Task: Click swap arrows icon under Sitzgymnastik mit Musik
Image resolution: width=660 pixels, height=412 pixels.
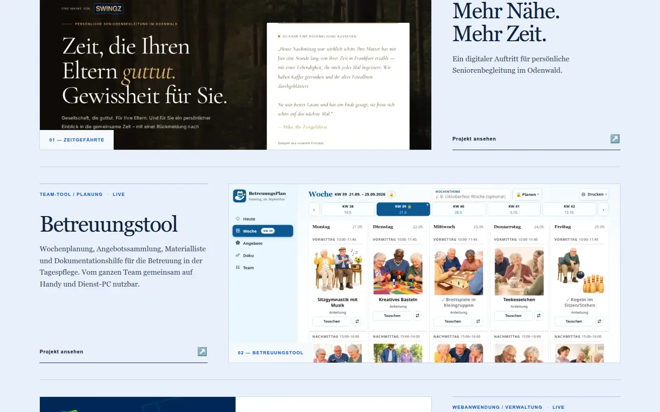Action: coord(357,321)
